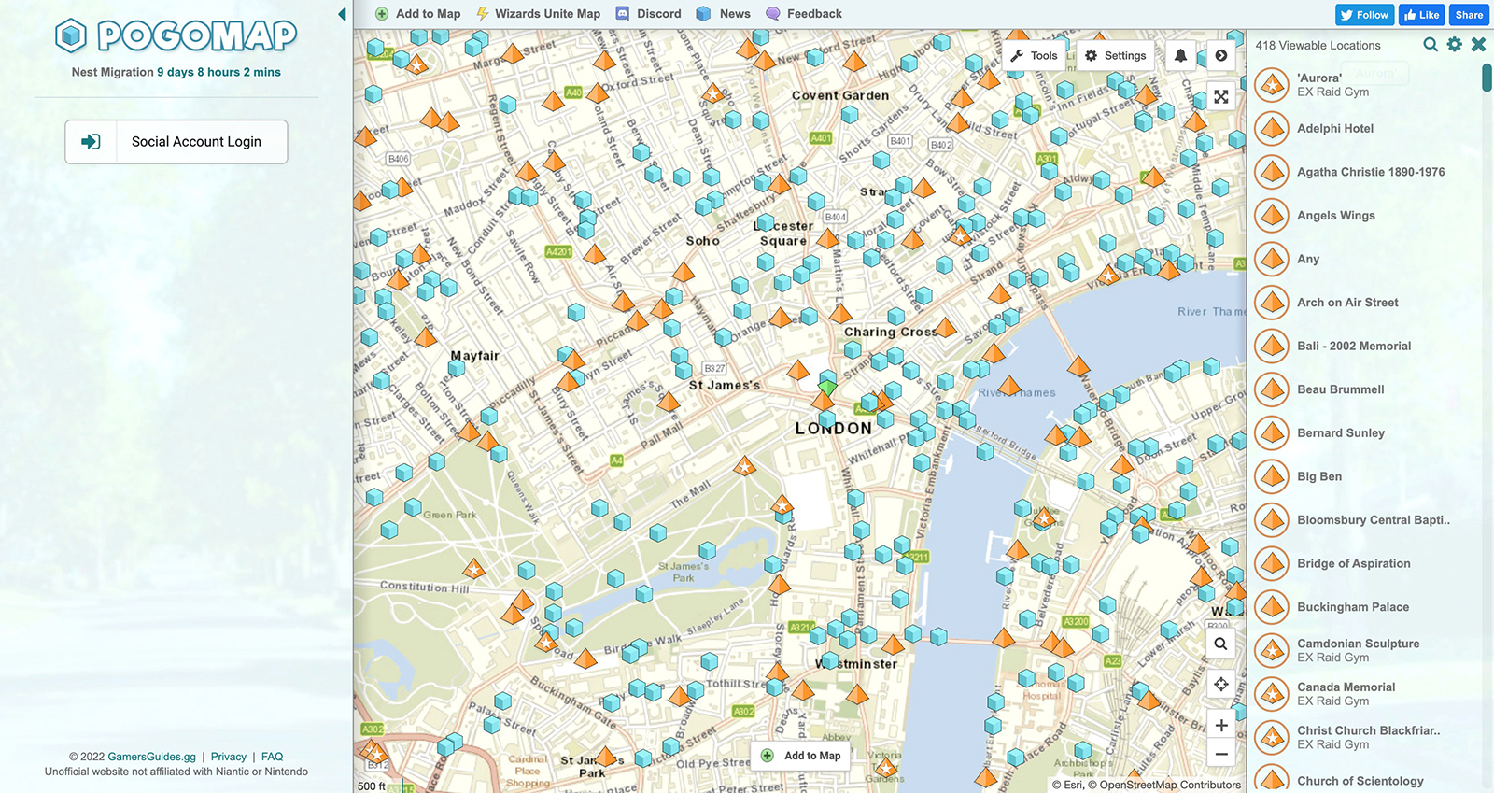Click the circular arrow icon beside bell
Screen dimensions: 1494x793
pyautogui.click(x=1221, y=56)
